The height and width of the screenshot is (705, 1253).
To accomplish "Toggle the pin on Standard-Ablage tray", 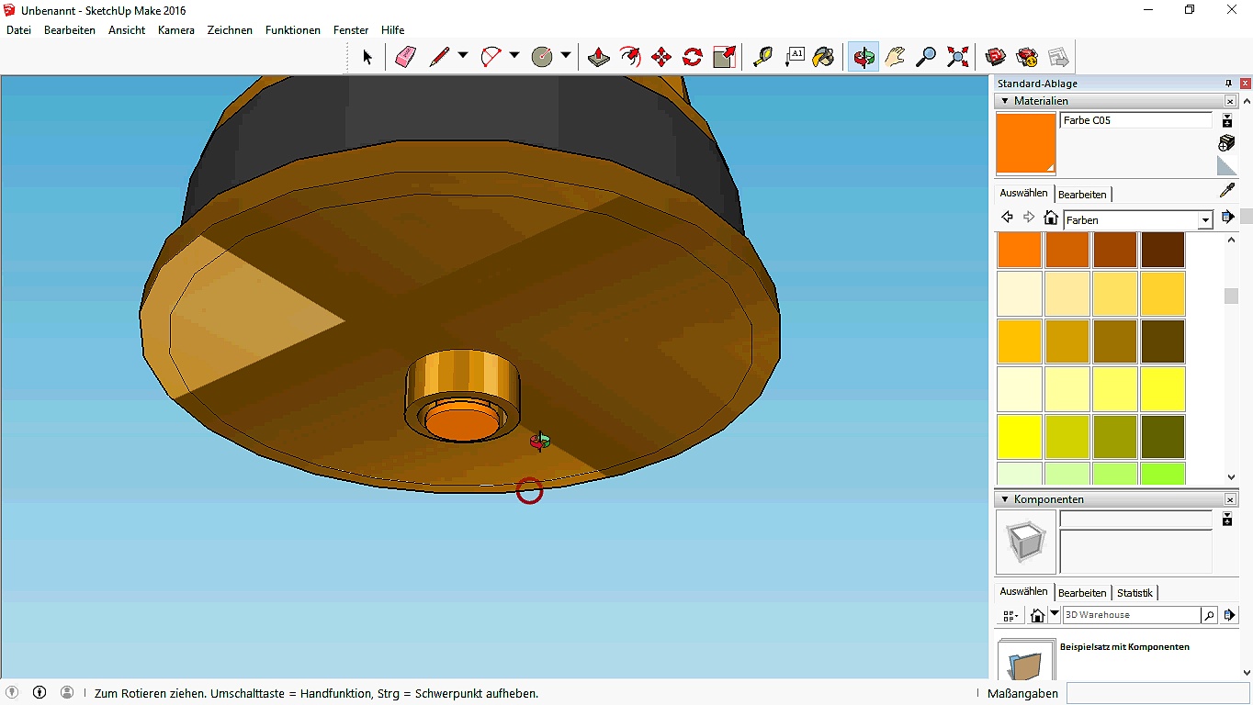I will click(x=1228, y=84).
